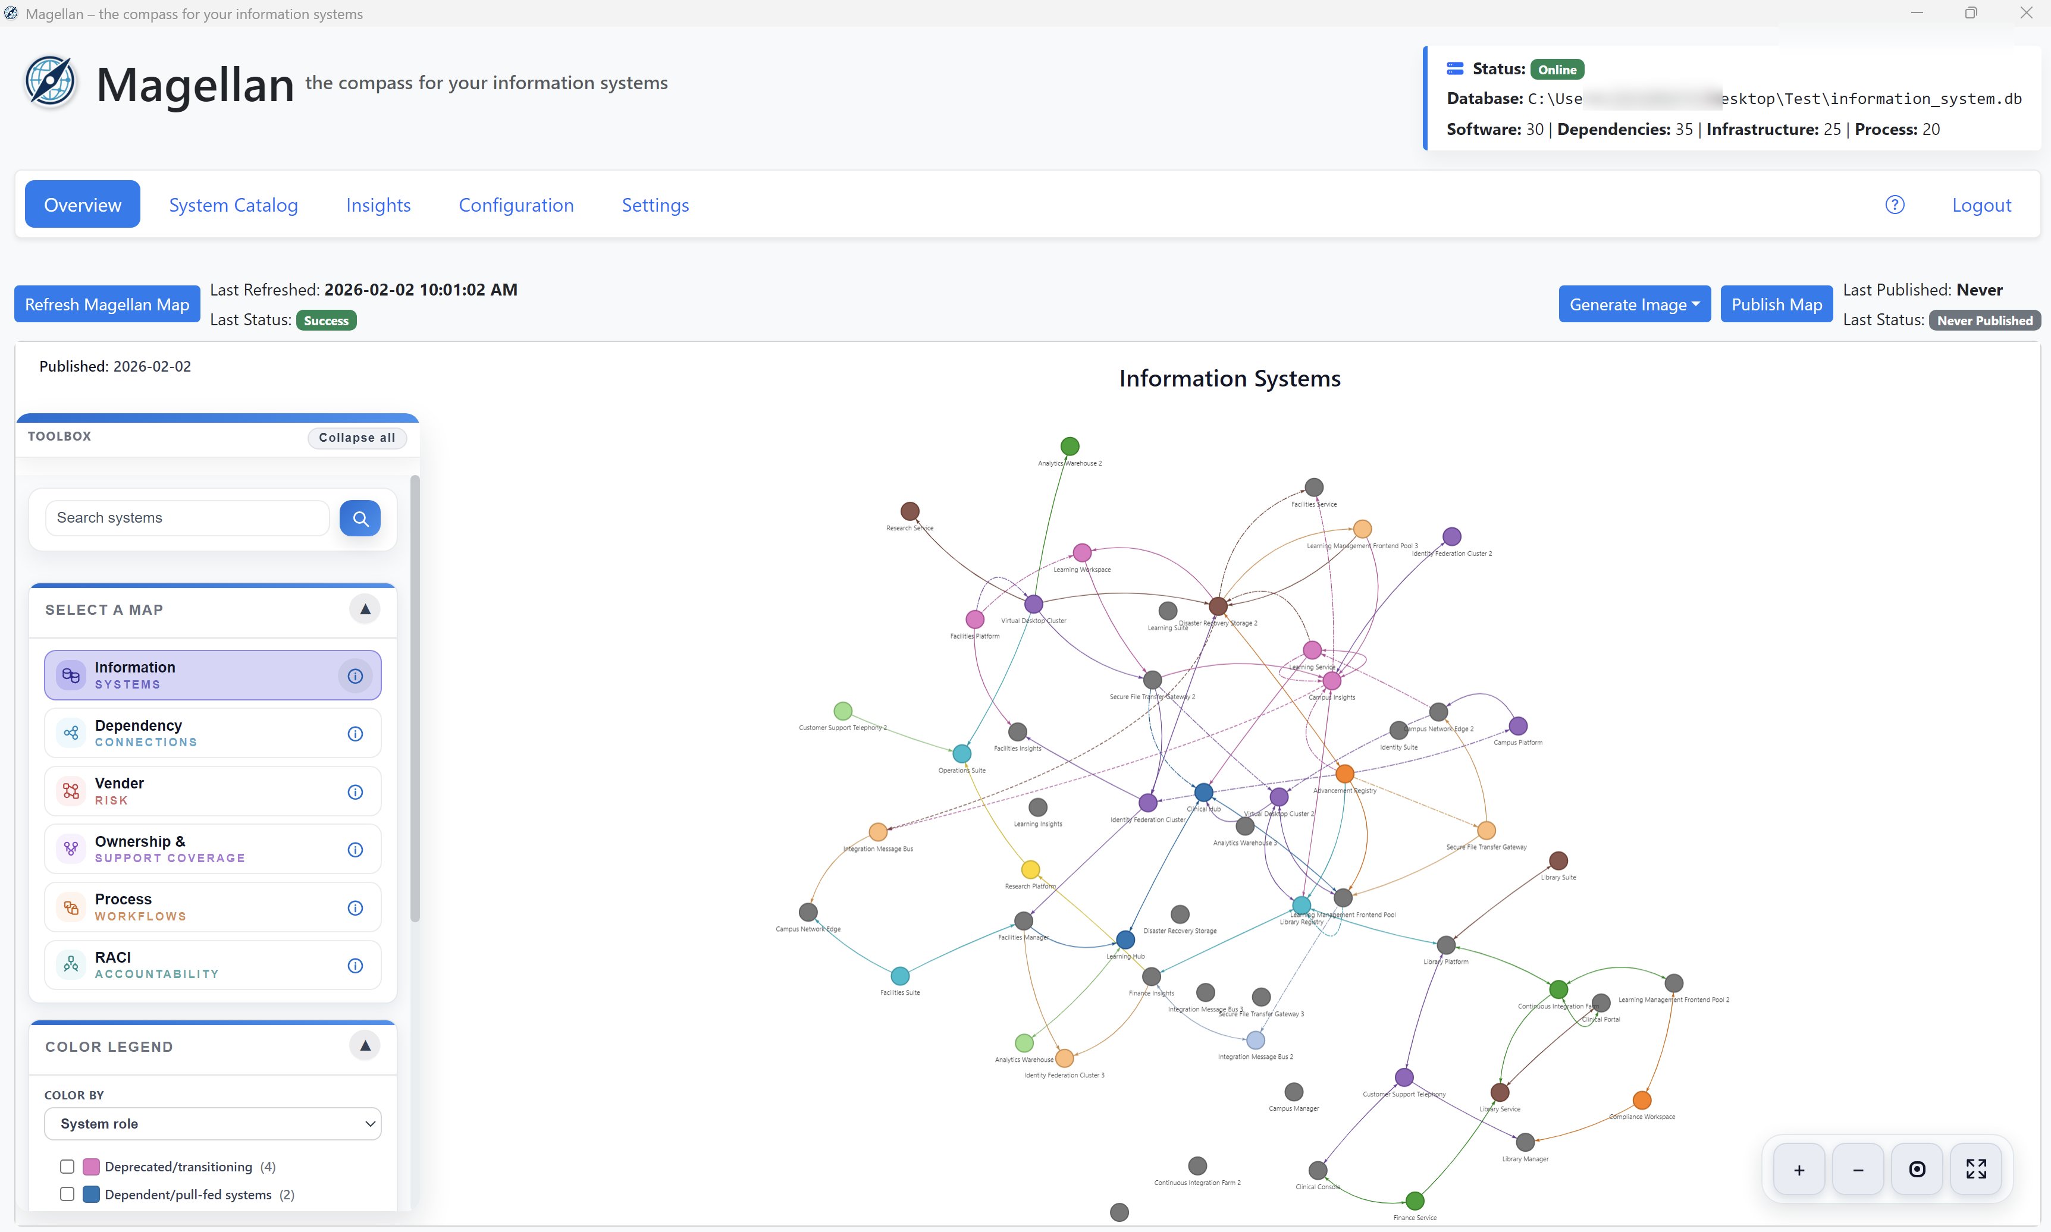Viewport: 2051px width, 1232px height.
Task: Click Refresh Magellan Map button
Action: [x=107, y=304]
